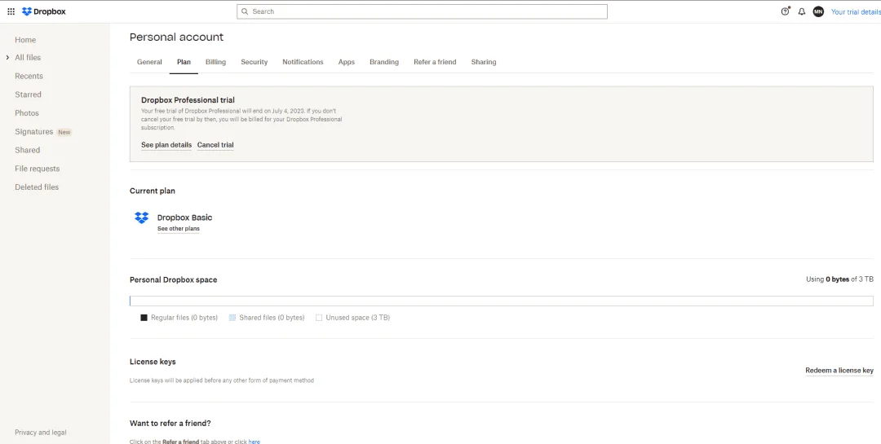Viewport: 881px width, 444px height.
Task: Open Your trial details link
Action: (x=856, y=11)
